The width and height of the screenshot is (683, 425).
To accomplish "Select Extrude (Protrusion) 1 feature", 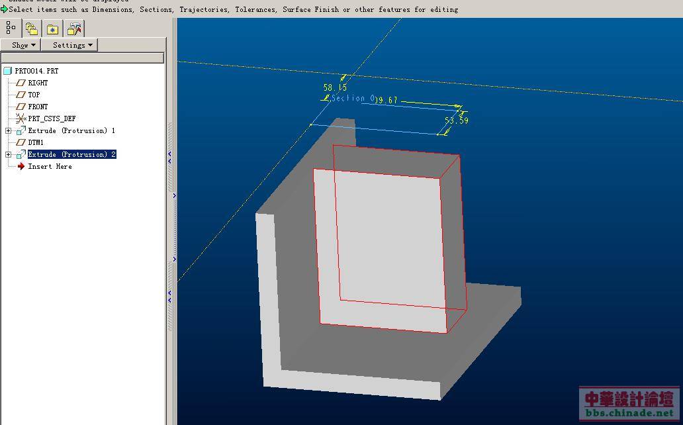I will tap(71, 130).
